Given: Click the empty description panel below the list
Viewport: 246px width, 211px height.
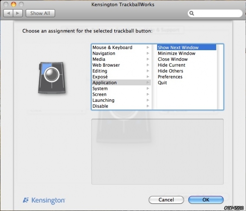Looking at the screenshot, I should point(158,152).
